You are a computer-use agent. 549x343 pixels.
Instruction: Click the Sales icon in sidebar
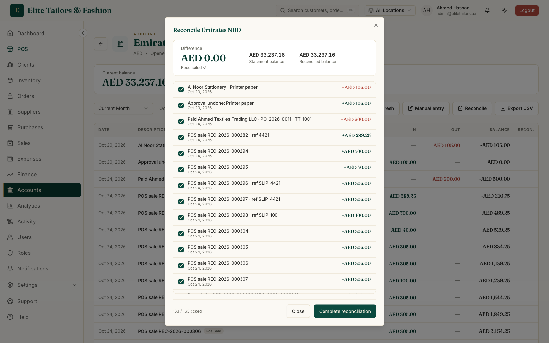coord(10,143)
